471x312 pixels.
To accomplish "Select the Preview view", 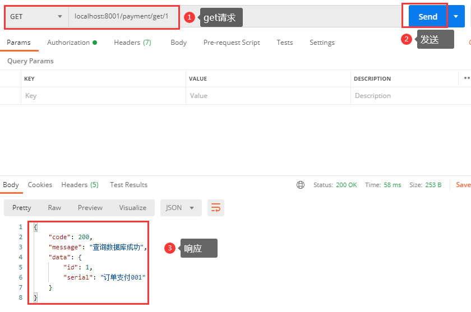I will coord(90,208).
